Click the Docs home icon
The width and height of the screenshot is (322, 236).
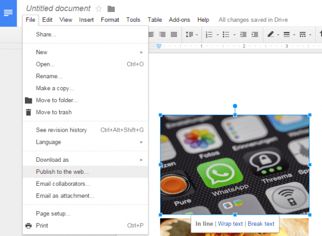(8, 13)
